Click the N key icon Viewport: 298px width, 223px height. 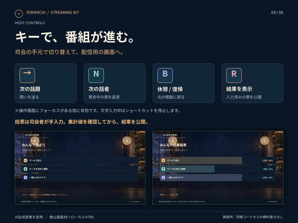click(96, 75)
